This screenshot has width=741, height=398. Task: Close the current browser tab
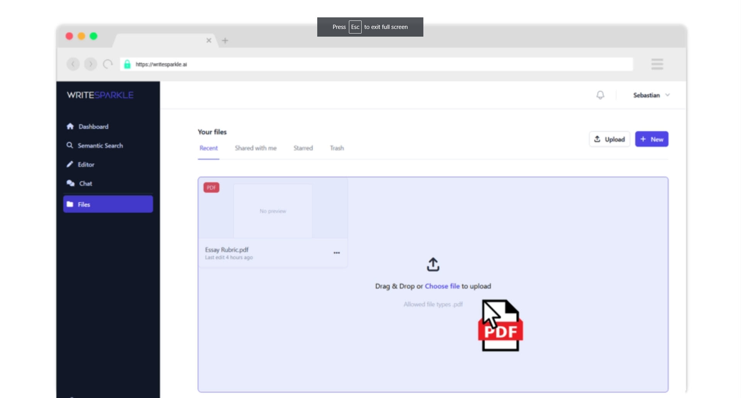[x=209, y=40]
